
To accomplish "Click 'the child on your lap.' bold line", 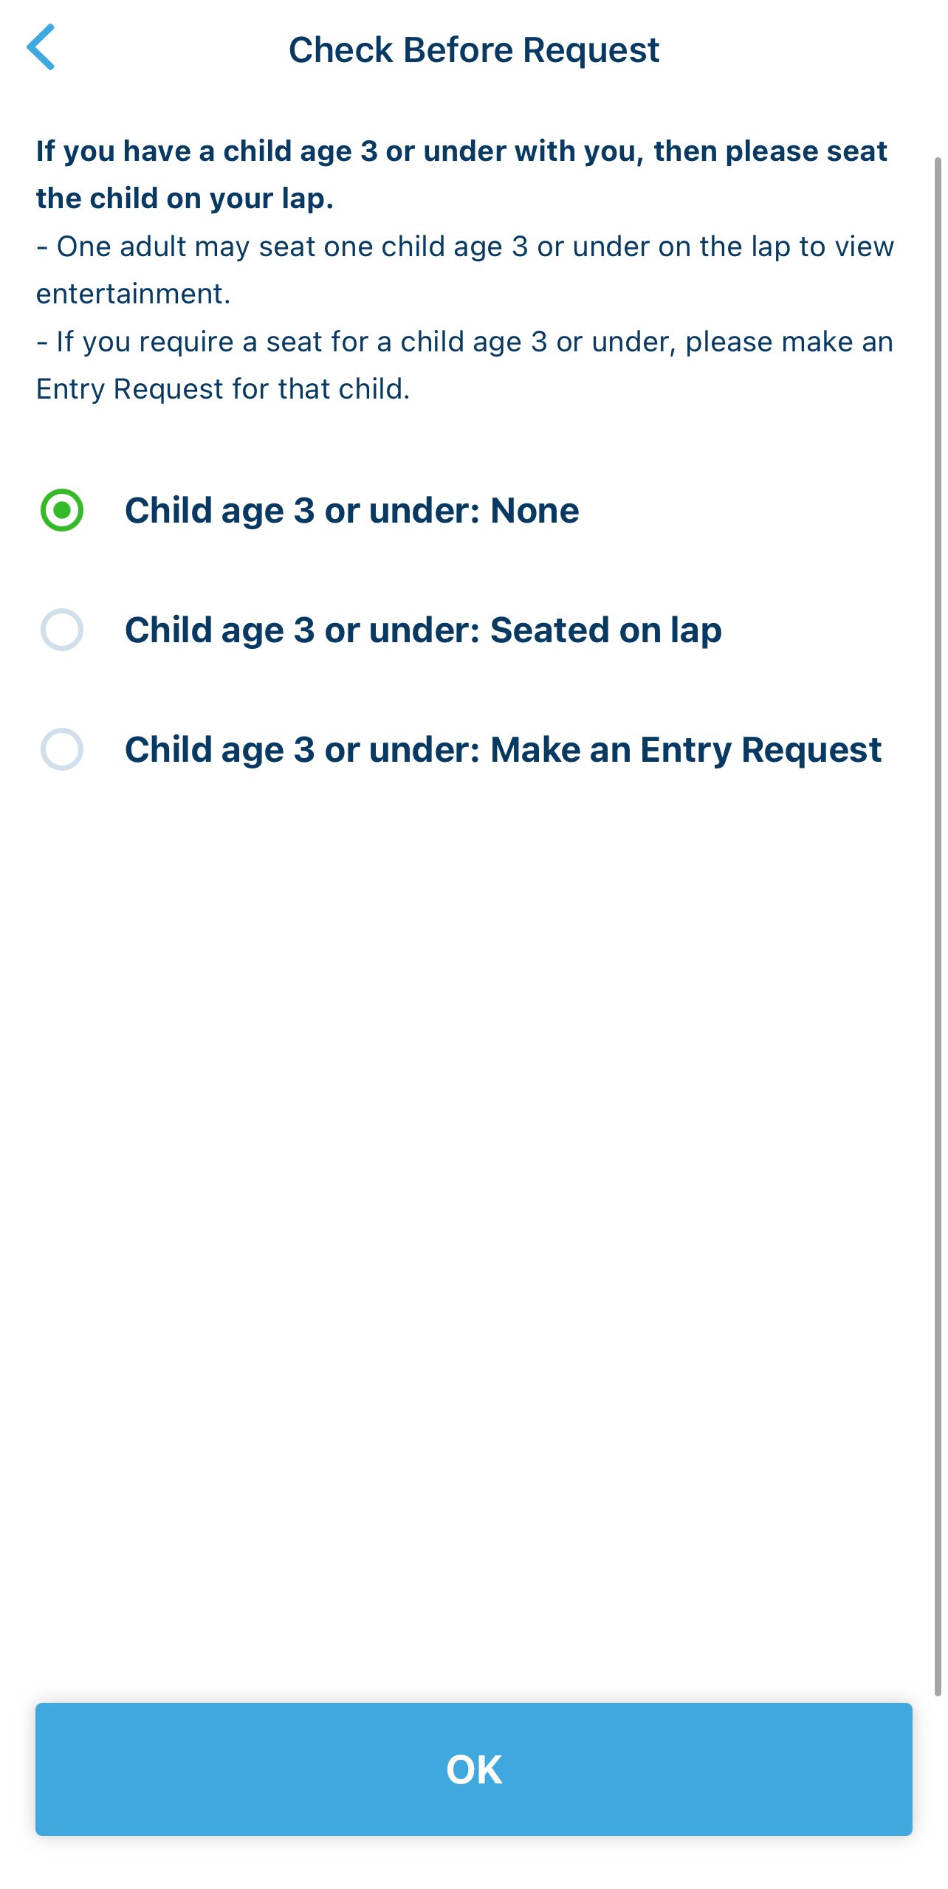I will tap(185, 199).
